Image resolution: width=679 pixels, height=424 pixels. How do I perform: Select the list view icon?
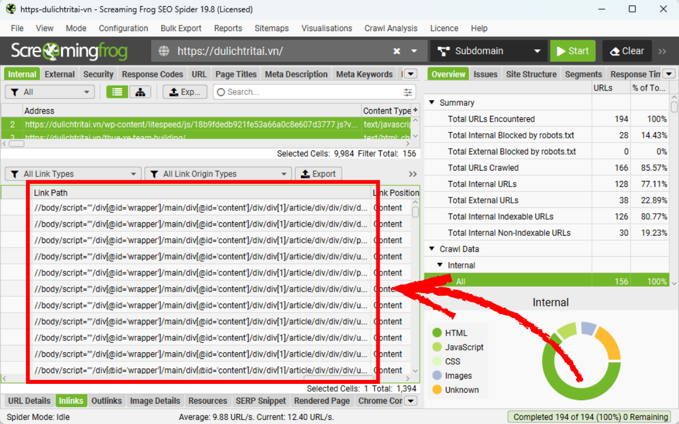pyautogui.click(x=117, y=92)
